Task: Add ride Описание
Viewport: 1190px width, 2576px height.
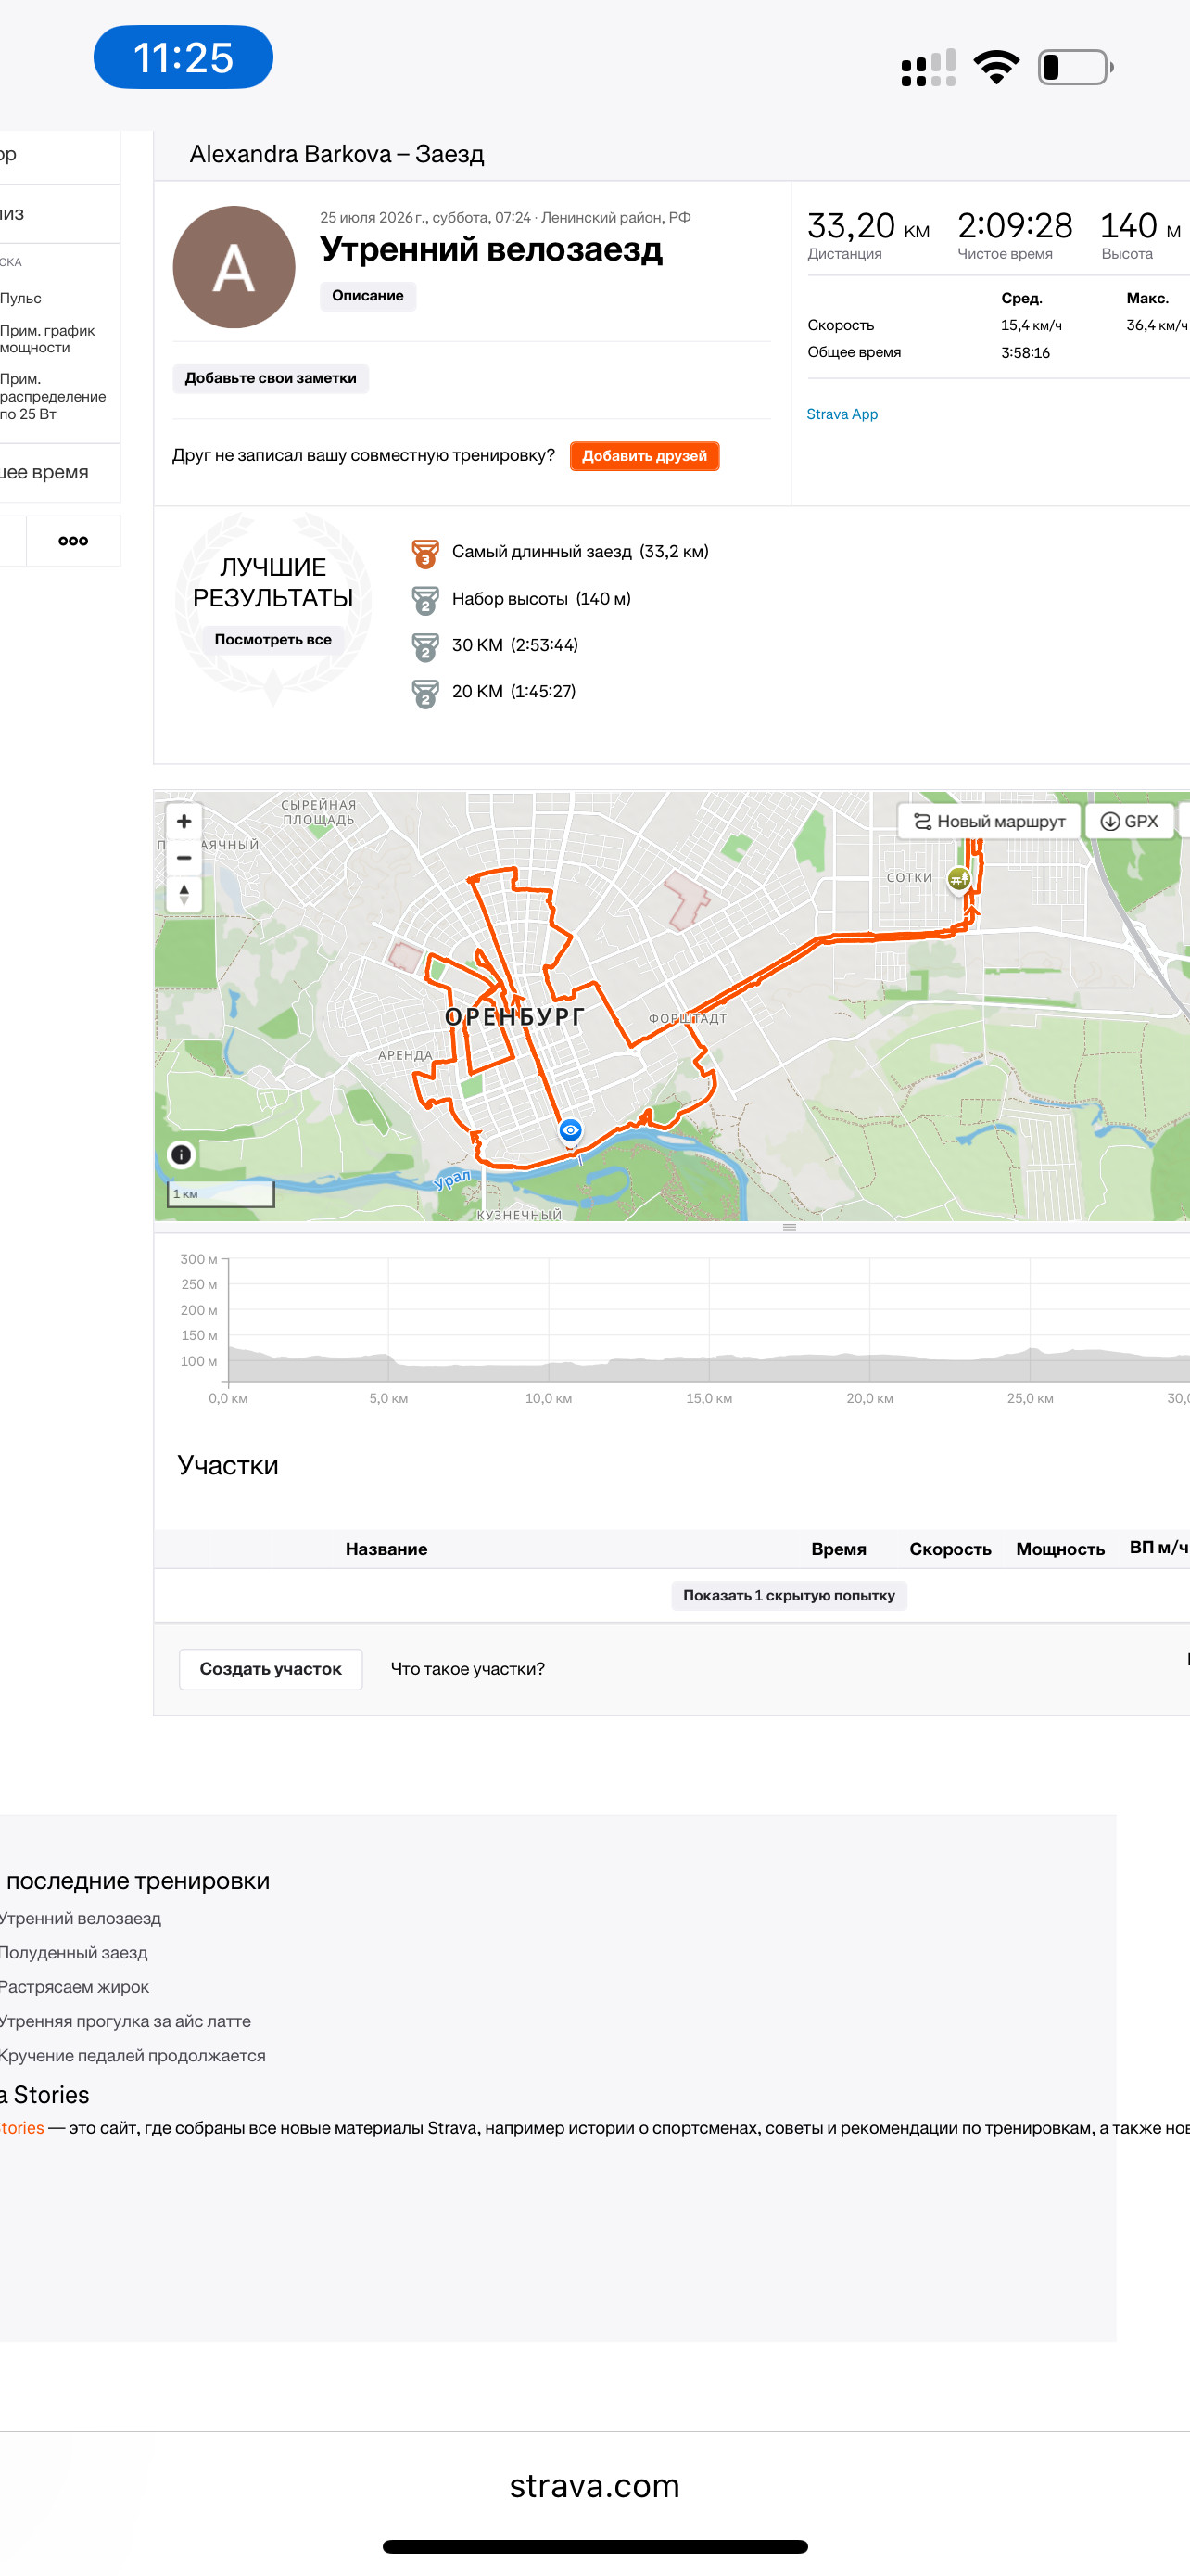Action: [368, 296]
